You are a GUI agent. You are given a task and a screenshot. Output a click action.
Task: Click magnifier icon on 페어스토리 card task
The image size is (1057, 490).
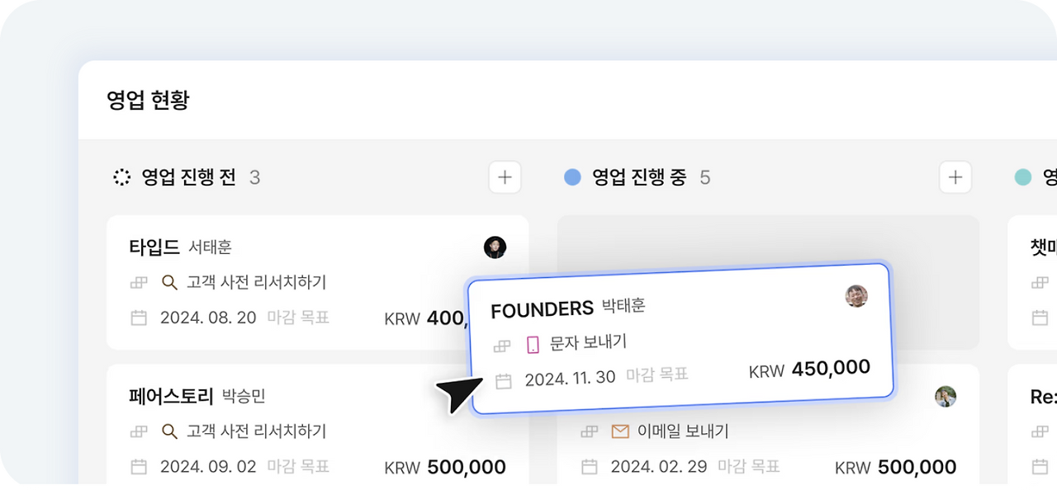[x=169, y=431]
